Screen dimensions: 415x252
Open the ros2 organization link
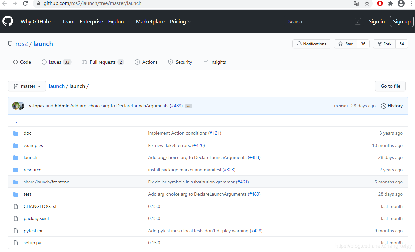[x=22, y=44]
